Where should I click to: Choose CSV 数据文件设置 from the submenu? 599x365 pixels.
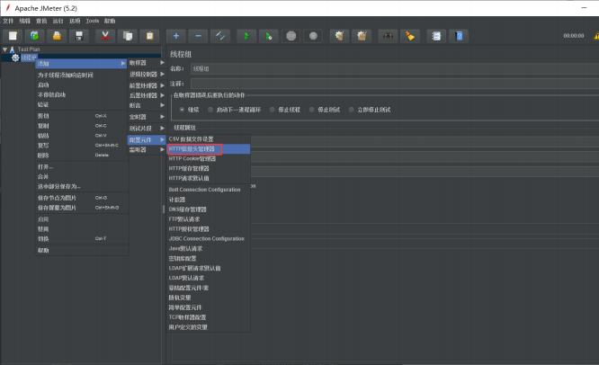point(209,139)
